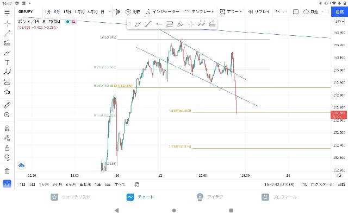Click the trash icon to remove drawings
The image size is (348, 217).
pyautogui.click(x=7, y=171)
